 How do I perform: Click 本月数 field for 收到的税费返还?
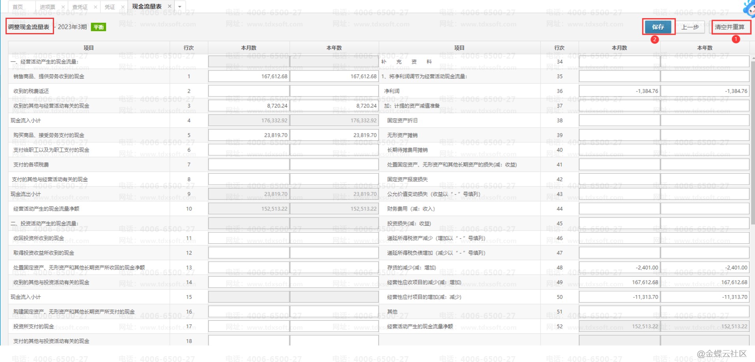click(249, 91)
